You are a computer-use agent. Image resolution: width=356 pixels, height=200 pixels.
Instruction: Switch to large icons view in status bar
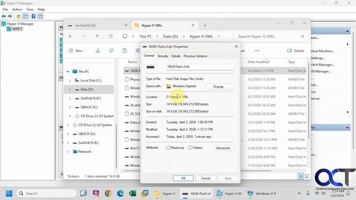tap(306, 176)
